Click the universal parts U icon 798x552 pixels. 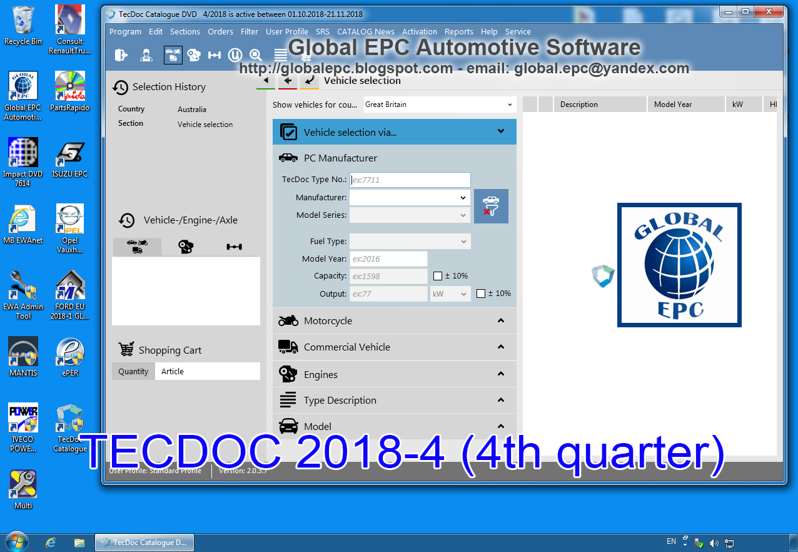pyautogui.click(x=235, y=55)
